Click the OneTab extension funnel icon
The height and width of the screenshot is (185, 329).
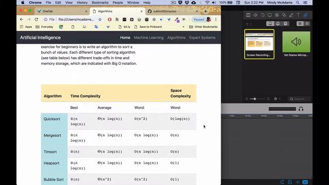[x=169, y=20]
